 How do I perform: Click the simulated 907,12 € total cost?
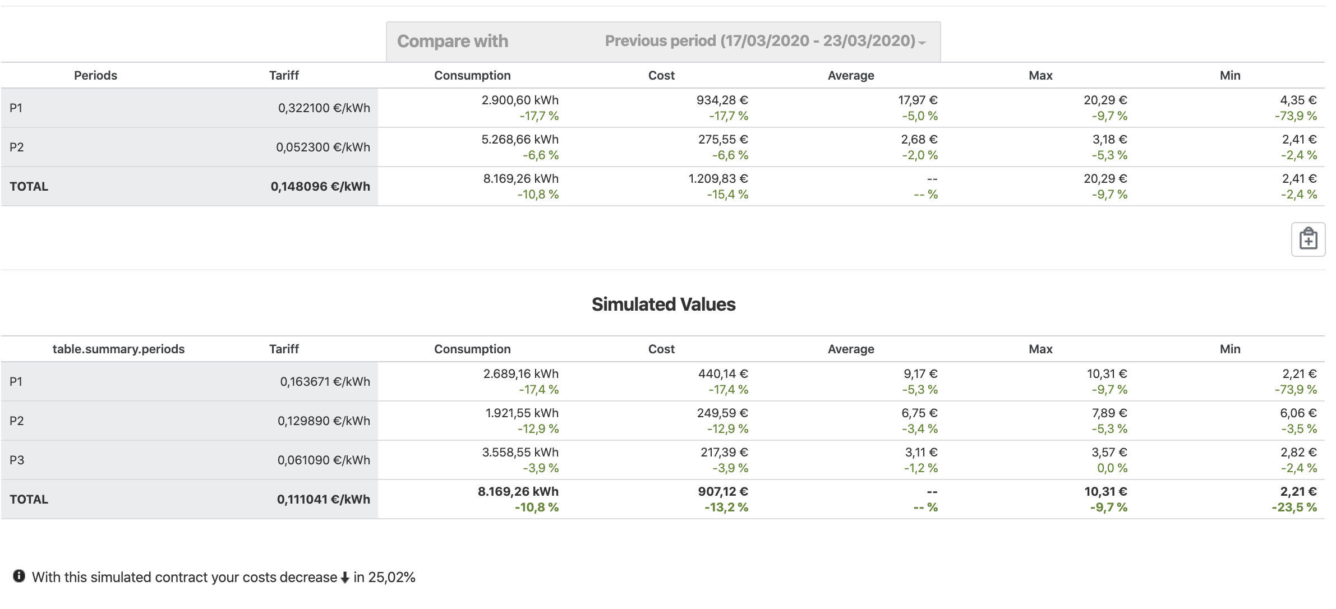click(x=722, y=492)
